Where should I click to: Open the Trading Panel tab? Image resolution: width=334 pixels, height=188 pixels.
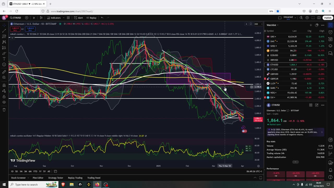point(94,178)
